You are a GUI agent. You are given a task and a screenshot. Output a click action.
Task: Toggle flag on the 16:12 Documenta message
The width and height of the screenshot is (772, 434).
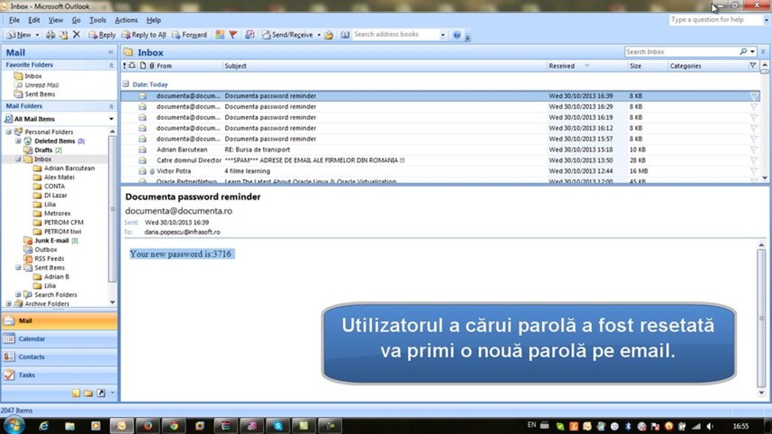753,128
